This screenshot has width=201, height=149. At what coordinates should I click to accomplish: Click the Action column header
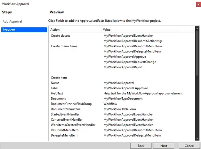pyautogui.click(x=75, y=30)
